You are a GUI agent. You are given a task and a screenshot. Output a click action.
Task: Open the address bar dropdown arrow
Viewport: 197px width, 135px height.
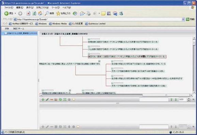coord(183,19)
